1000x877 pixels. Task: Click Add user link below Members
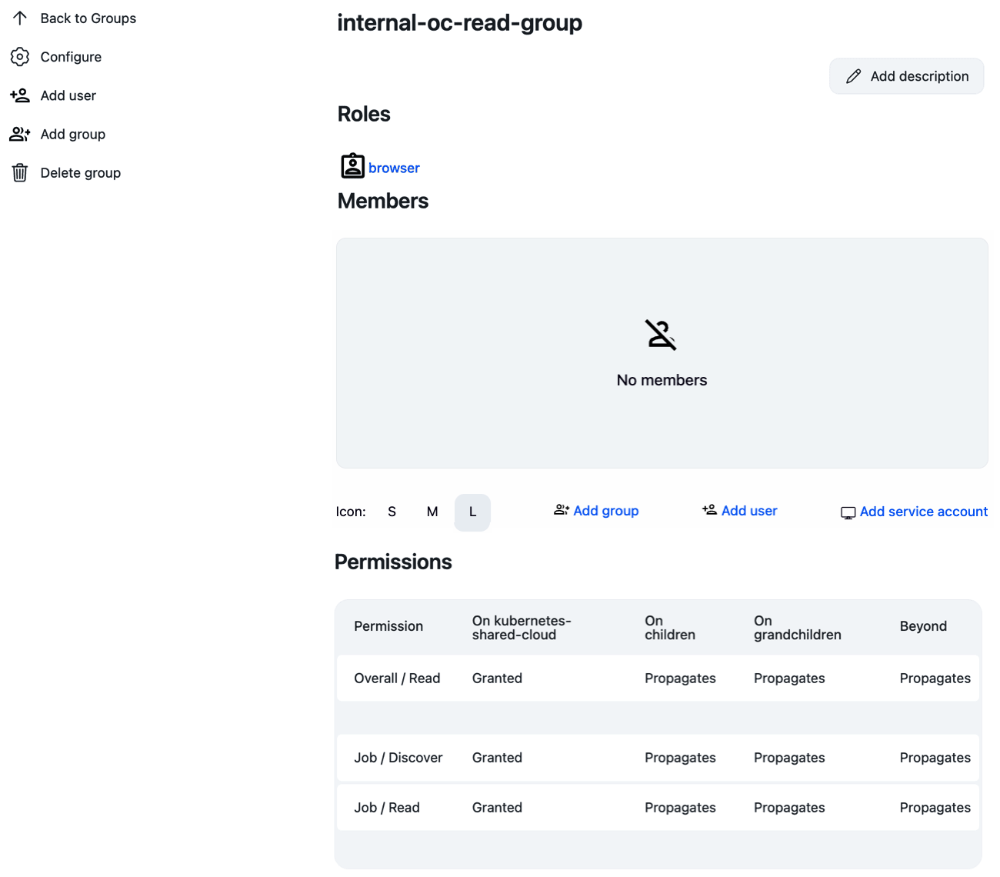click(x=748, y=511)
